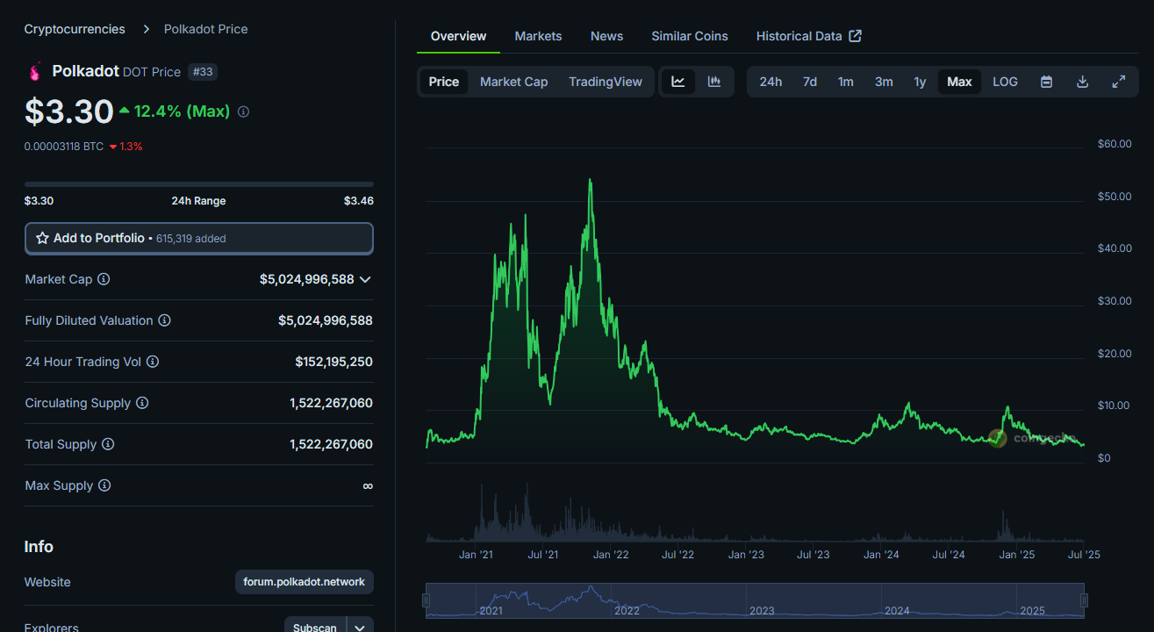The image size is (1154, 632).
Task: Open the Subscan explorers dropdown arrow
Action: pos(361,628)
